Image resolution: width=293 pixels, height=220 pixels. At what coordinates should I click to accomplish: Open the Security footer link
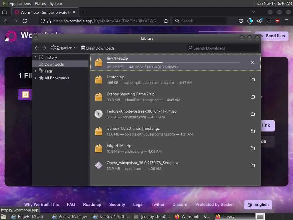pos(117,205)
